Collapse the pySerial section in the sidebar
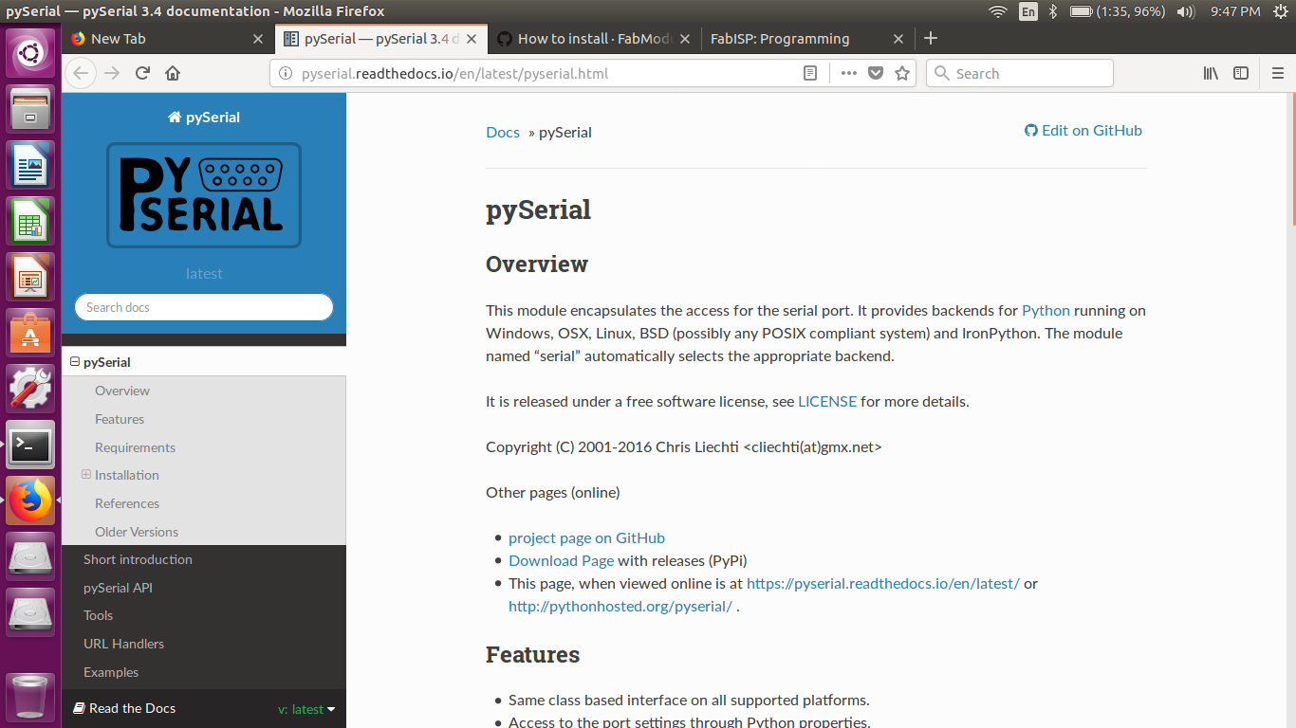 75,362
